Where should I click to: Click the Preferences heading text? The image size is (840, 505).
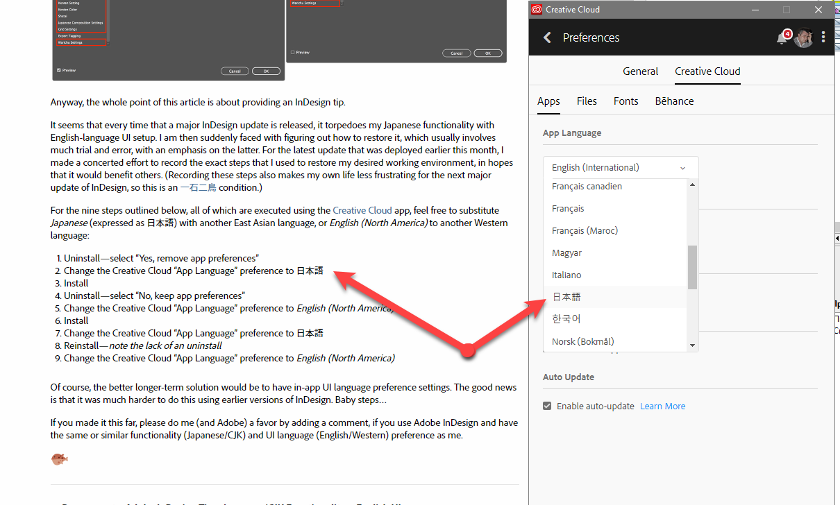tap(591, 37)
